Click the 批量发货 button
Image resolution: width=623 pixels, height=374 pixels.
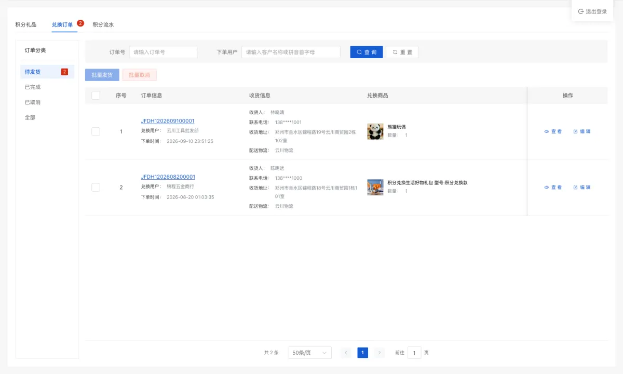click(102, 75)
